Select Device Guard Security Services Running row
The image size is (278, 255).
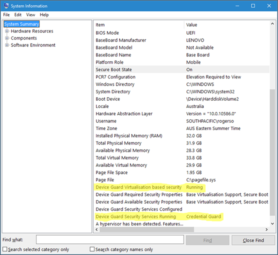[x=182, y=217]
